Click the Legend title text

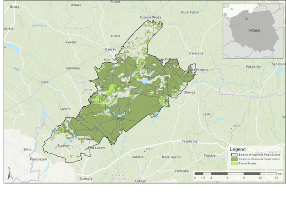(x=237, y=149)
